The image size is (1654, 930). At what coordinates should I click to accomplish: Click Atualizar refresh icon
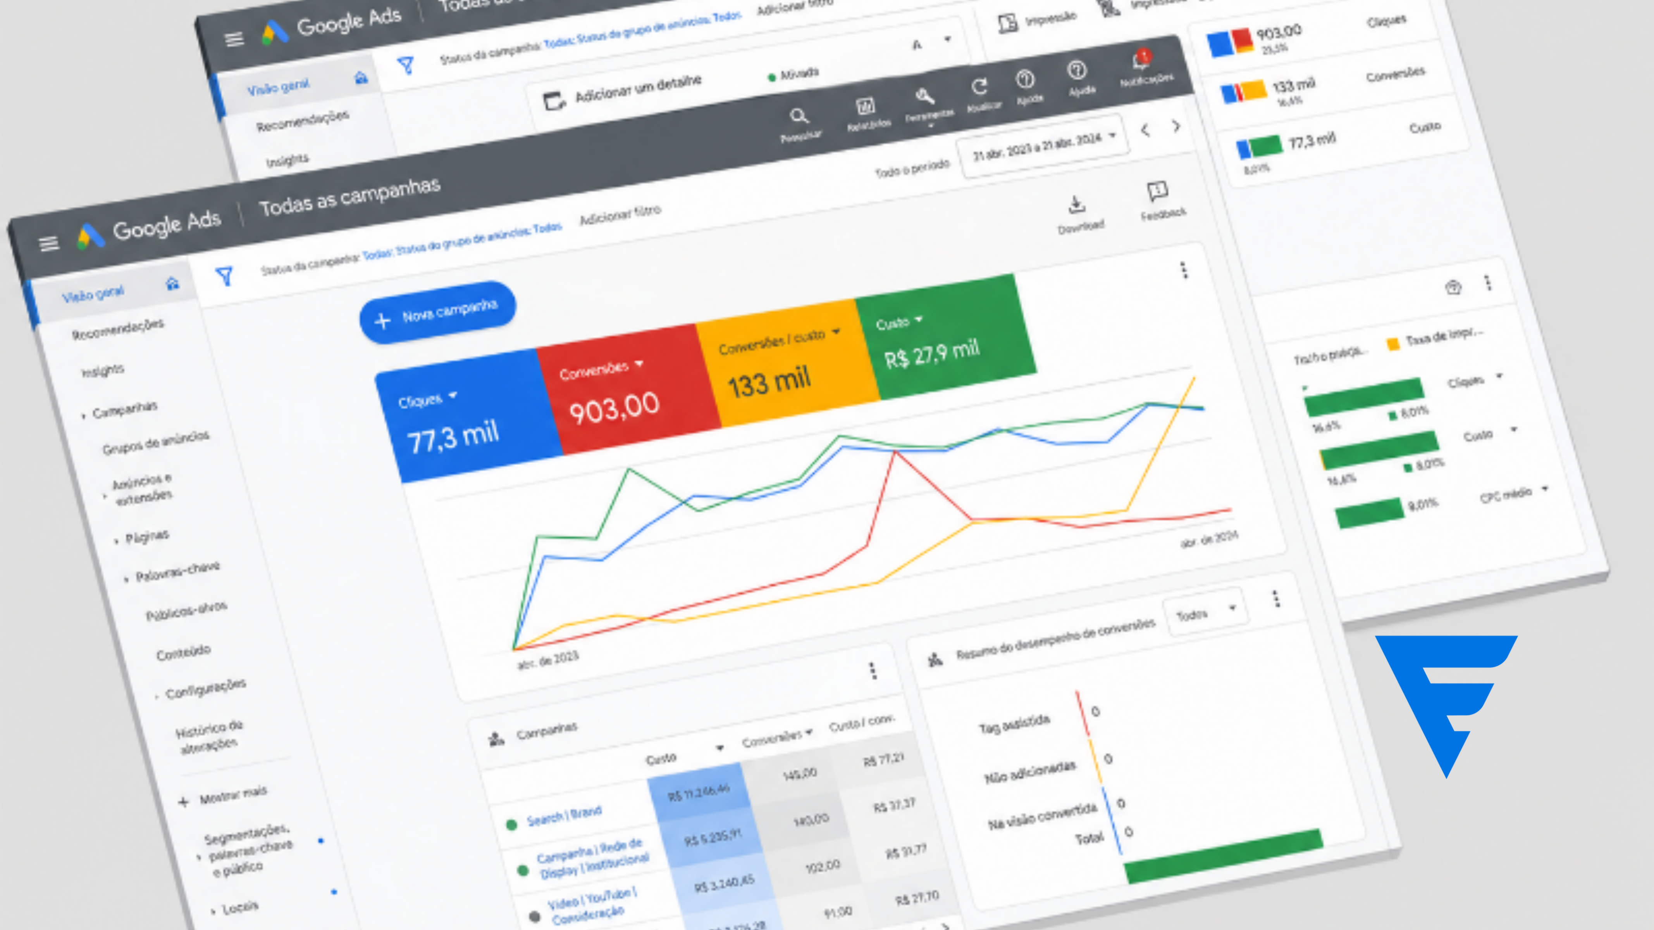coord(979,87)
